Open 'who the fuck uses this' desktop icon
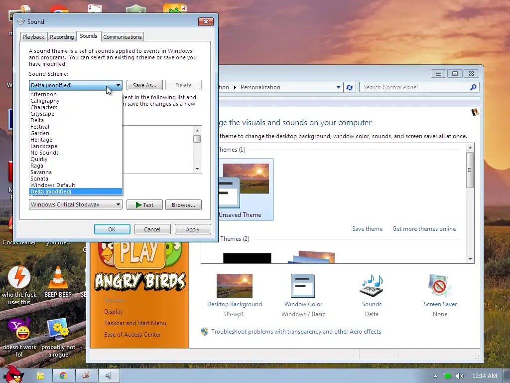 coord(19,286)
